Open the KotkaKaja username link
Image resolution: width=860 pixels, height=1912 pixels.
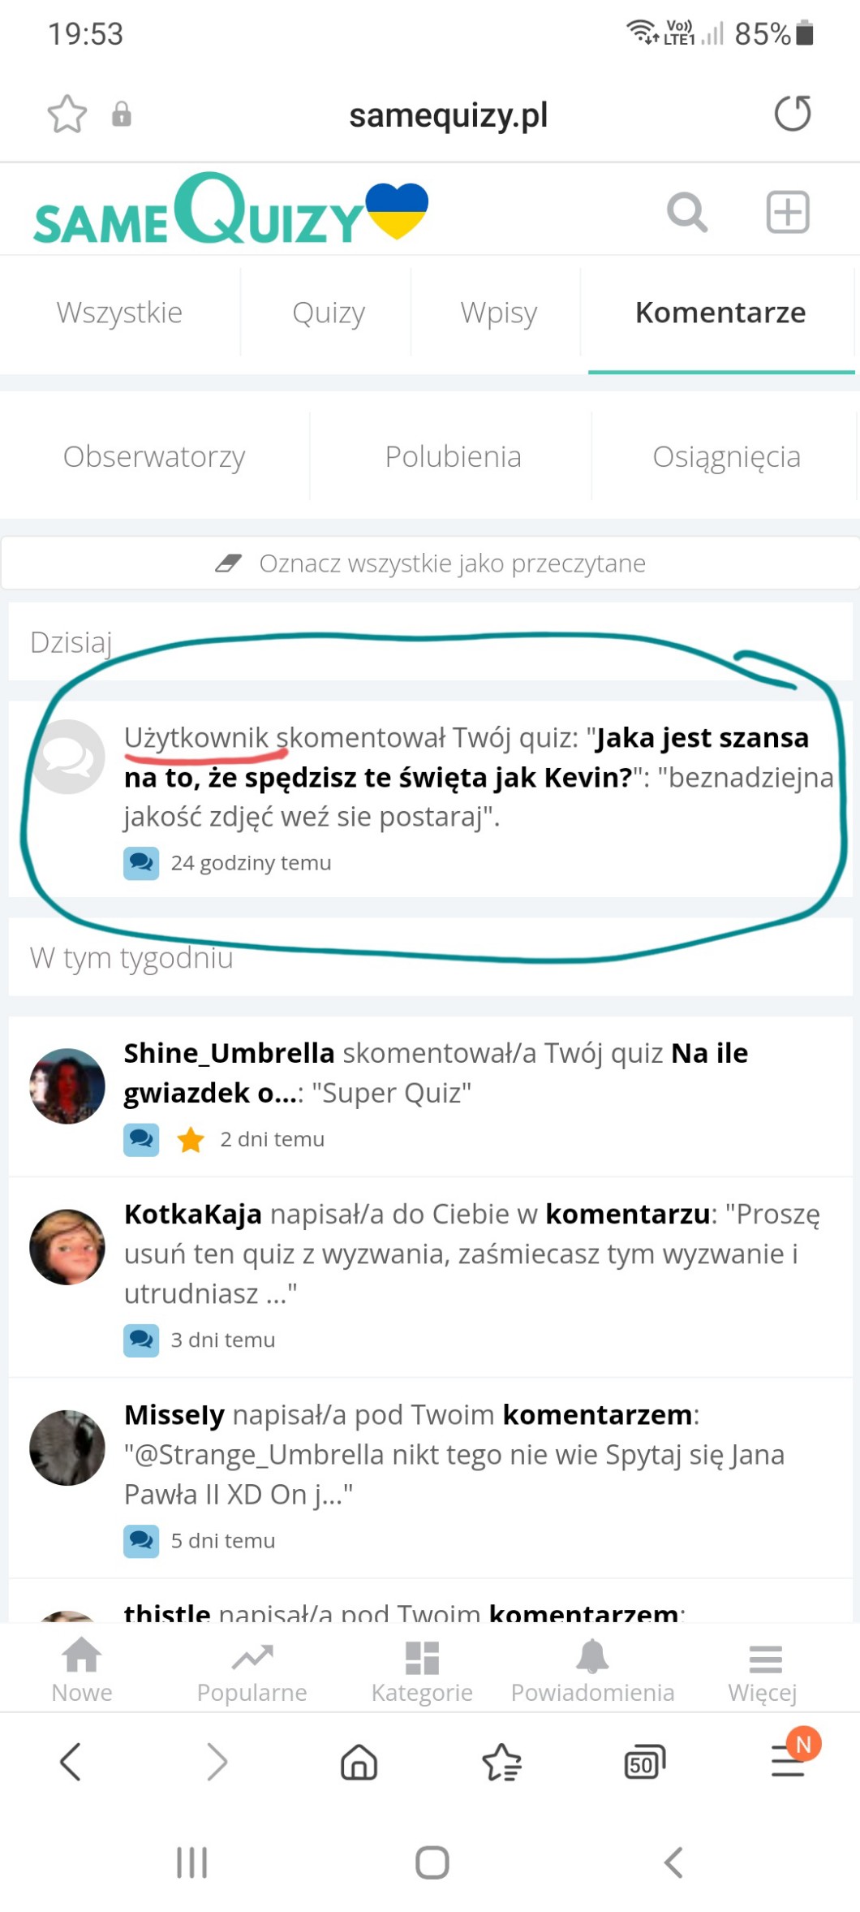[x=193, y=1214]
